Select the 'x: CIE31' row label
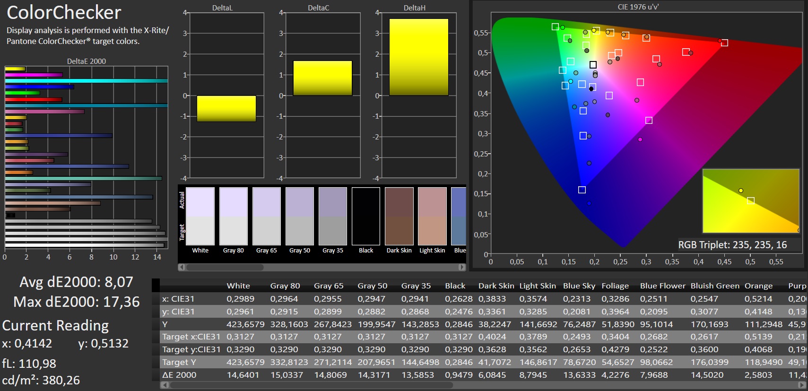This screenshot has height=391, width=808. click(x=178, y=299)
